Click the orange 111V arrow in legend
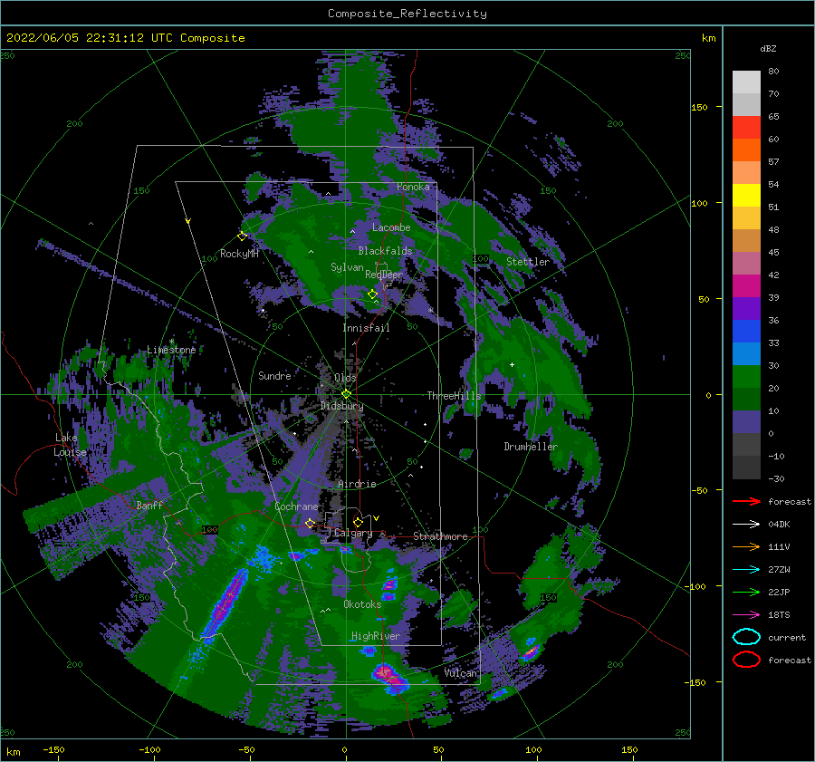The width and height of the screenshot is (815, 762). tap(746, 546)
